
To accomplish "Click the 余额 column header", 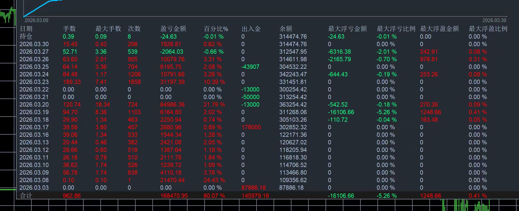I will click(x=286, y=29).
